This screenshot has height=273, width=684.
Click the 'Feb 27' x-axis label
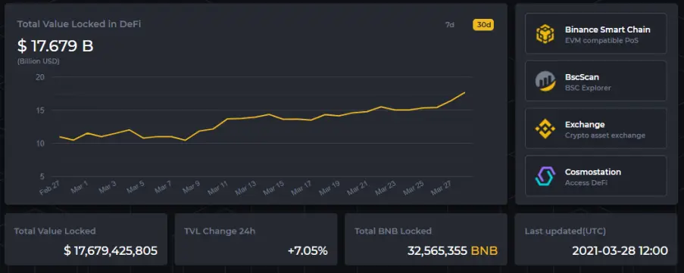tap(49, 188)
